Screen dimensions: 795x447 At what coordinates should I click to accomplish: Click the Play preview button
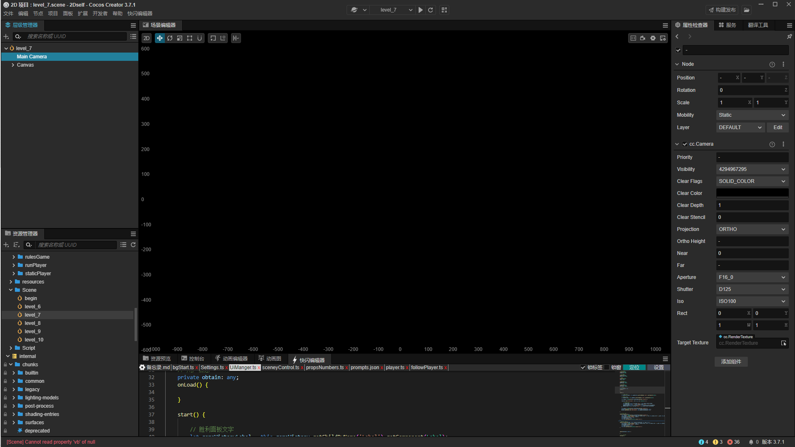420,10
